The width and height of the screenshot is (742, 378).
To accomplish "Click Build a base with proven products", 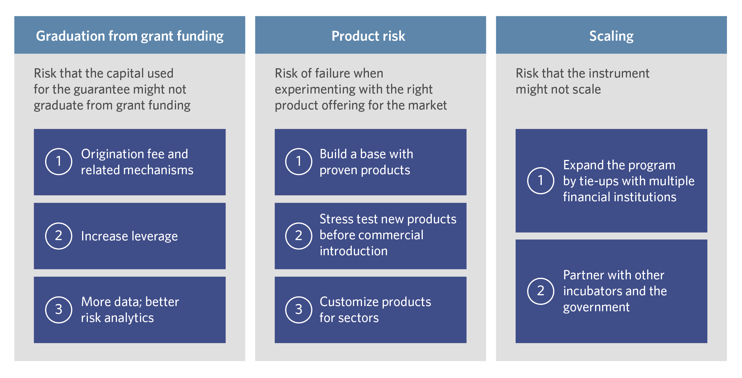I will 366,162.
